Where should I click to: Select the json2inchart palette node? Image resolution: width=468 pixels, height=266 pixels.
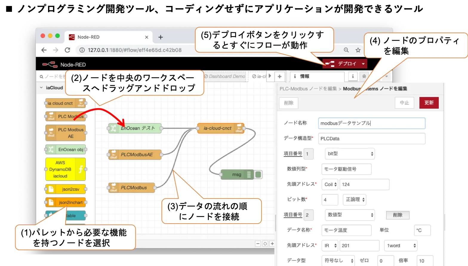point(65,202)
